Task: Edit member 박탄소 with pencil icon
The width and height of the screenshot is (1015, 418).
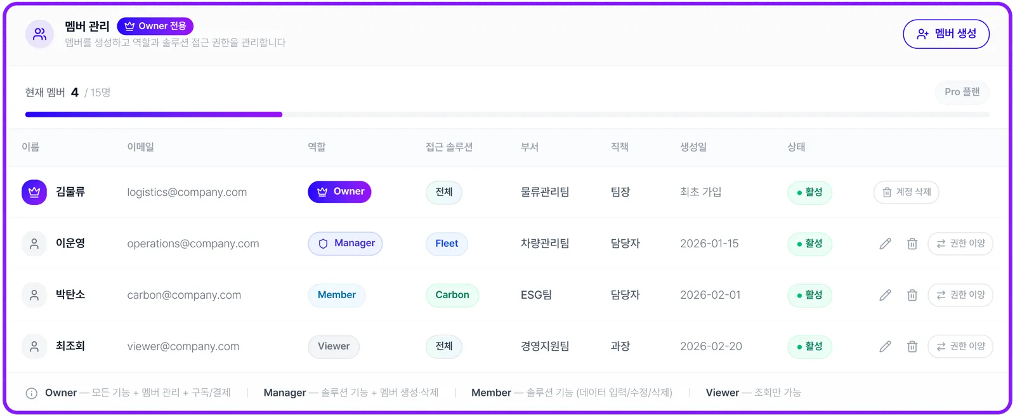Action: (885, 295)
